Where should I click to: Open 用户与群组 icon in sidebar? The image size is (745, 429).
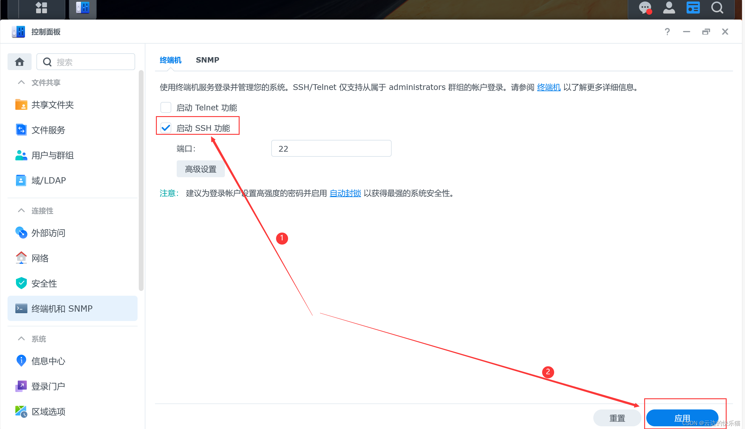click(21, 155)
